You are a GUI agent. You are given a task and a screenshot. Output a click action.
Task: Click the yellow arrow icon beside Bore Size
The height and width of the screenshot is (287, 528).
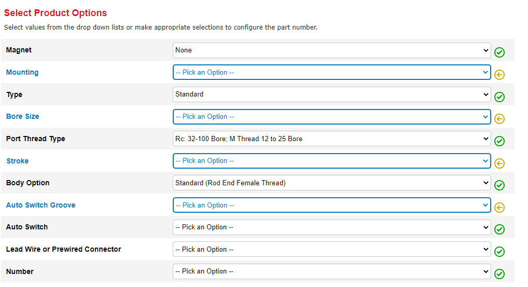[x=499, y=118]
